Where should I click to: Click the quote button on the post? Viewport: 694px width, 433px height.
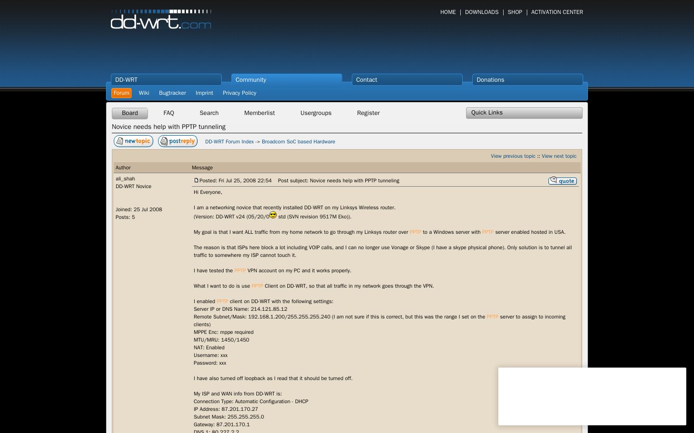point(562,180)
